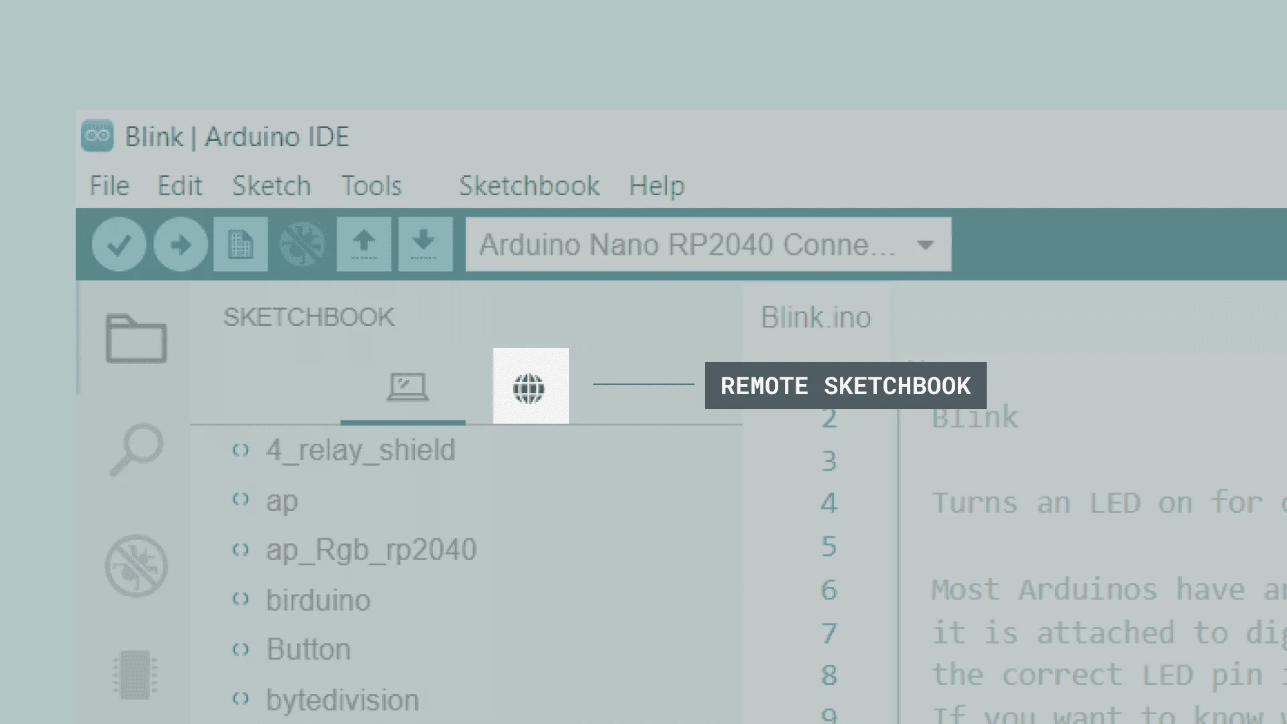Open the 4_relay_shield sketch
The height and width of the screenshot is (724, 1287).
(360, 450)
